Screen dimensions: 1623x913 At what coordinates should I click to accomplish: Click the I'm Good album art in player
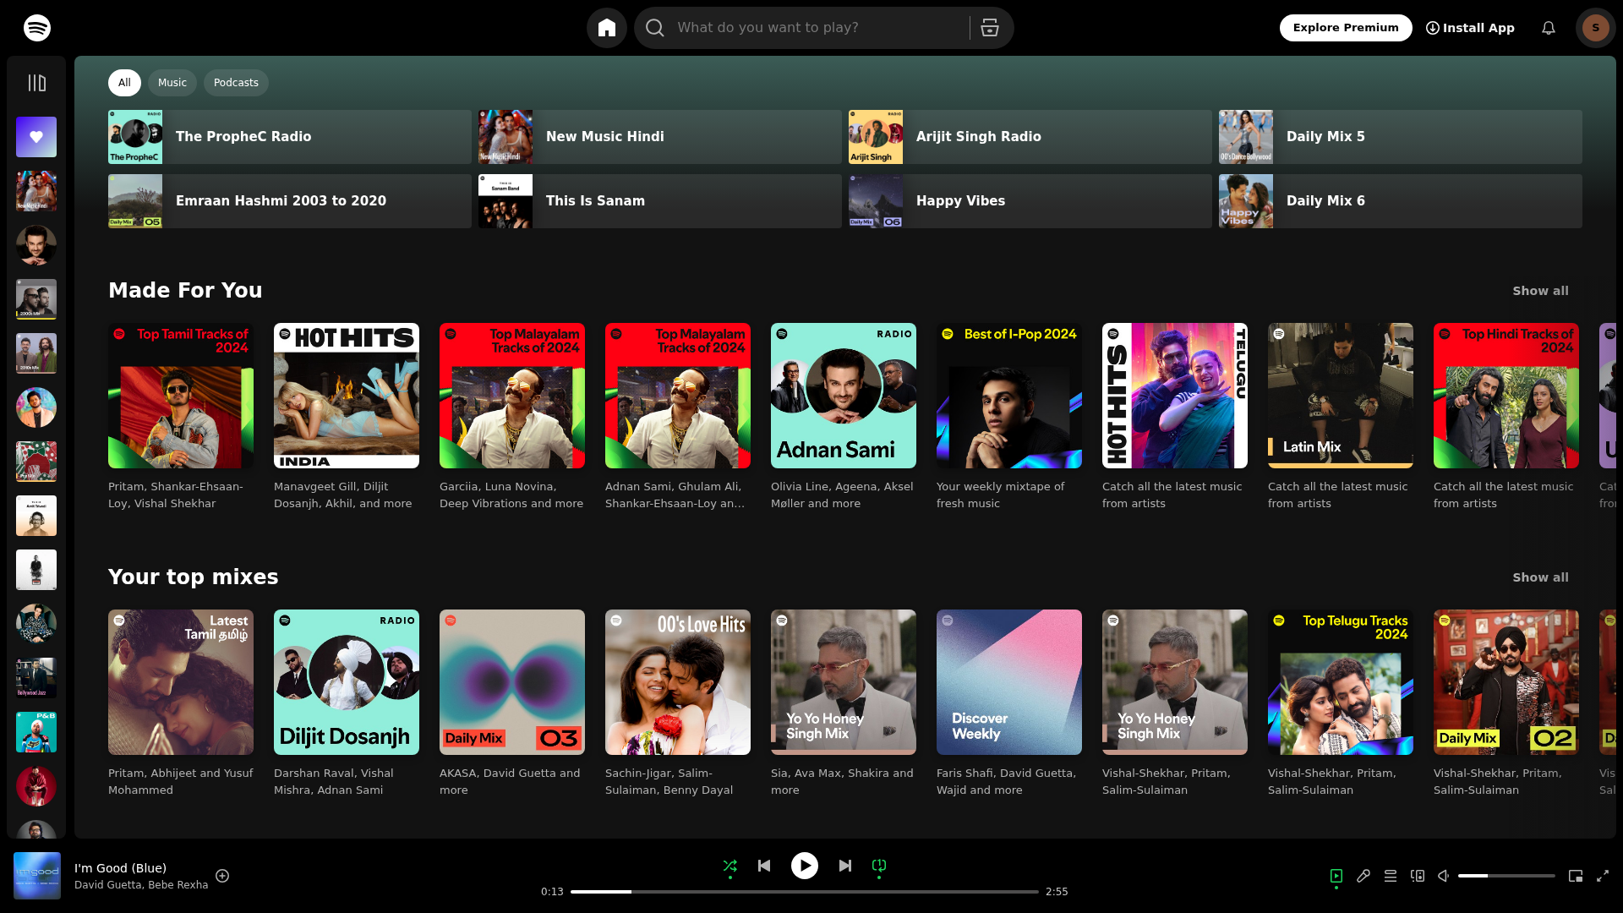pyautogui.click(x=37, y=876)
